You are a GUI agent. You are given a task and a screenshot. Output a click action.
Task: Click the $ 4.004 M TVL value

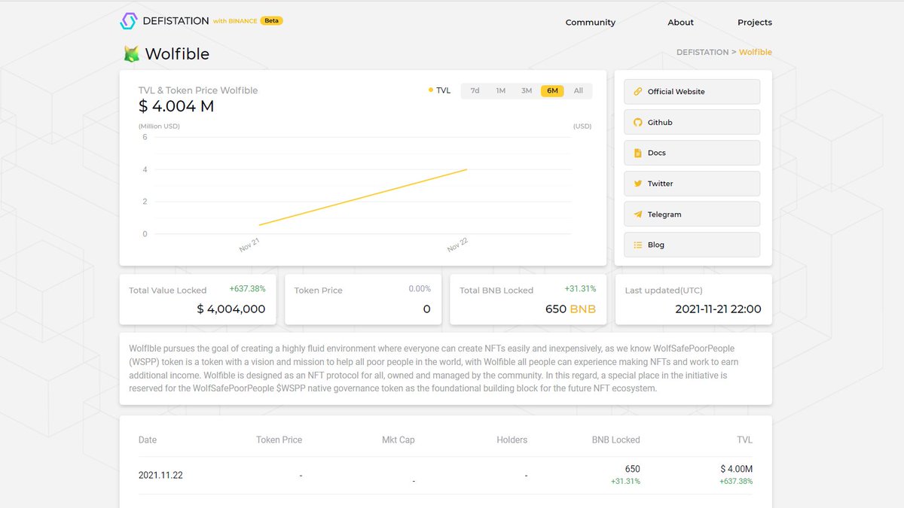pyautogui.click(x=176, y=106)
